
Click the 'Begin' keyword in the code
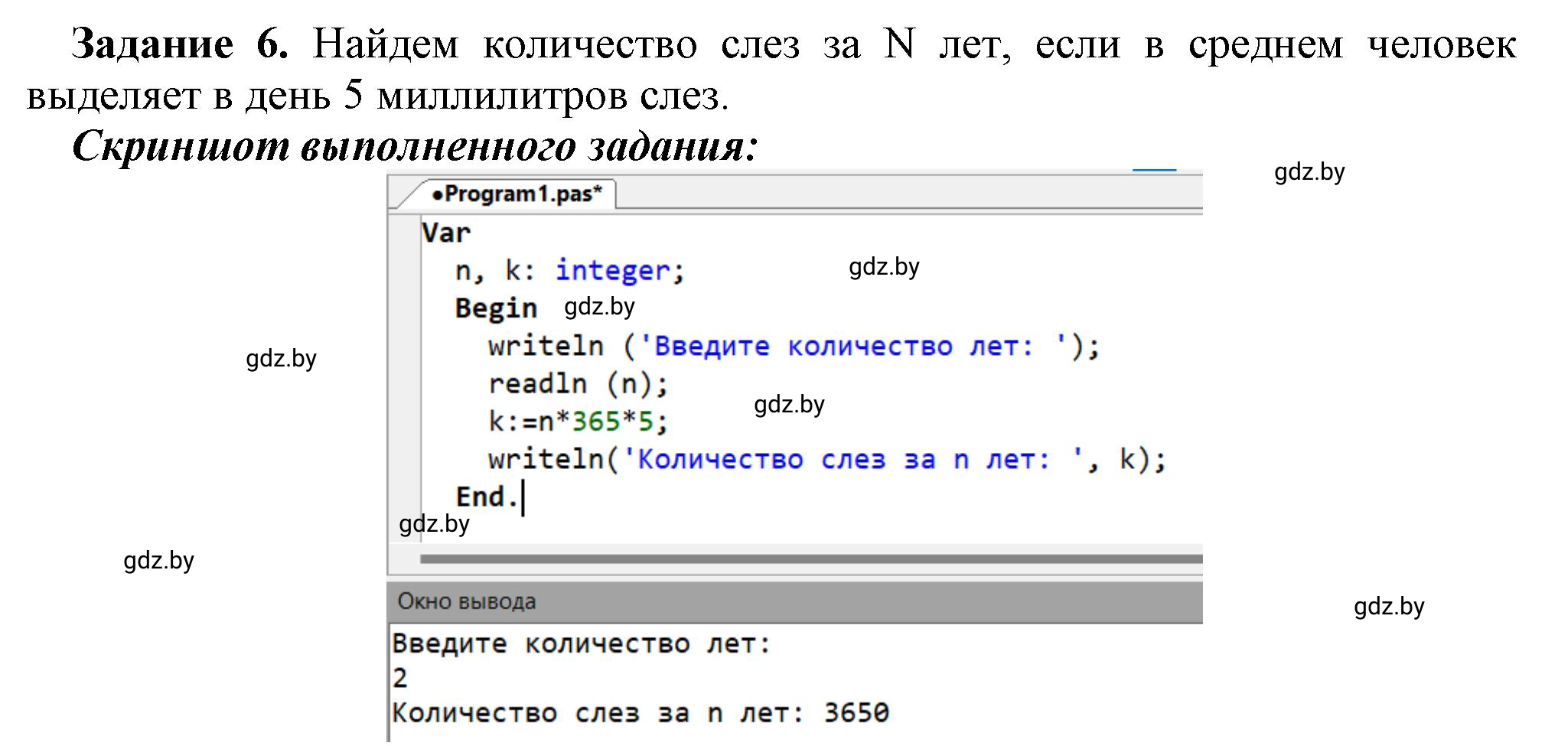coord(496,308)
